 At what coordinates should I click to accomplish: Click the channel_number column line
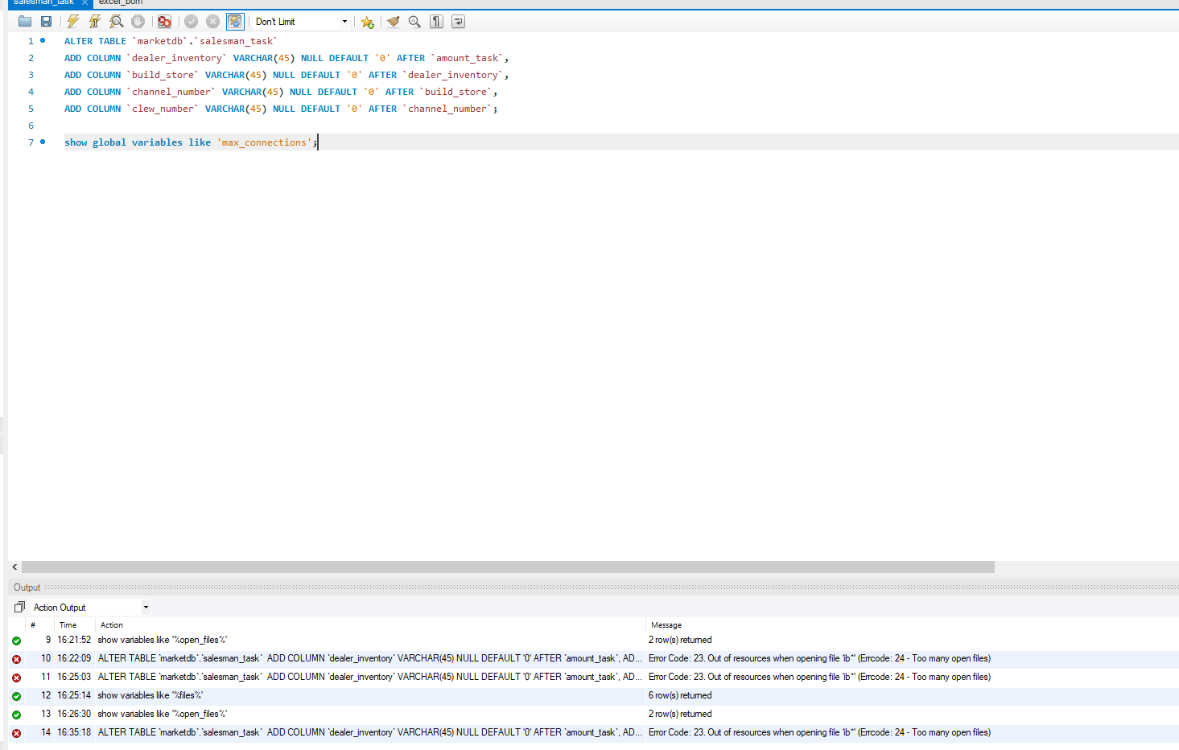281,92
